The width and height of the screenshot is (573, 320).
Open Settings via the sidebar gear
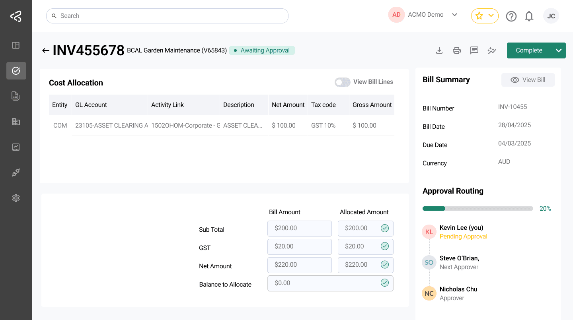pyautogui.click(x=16, y=198)
